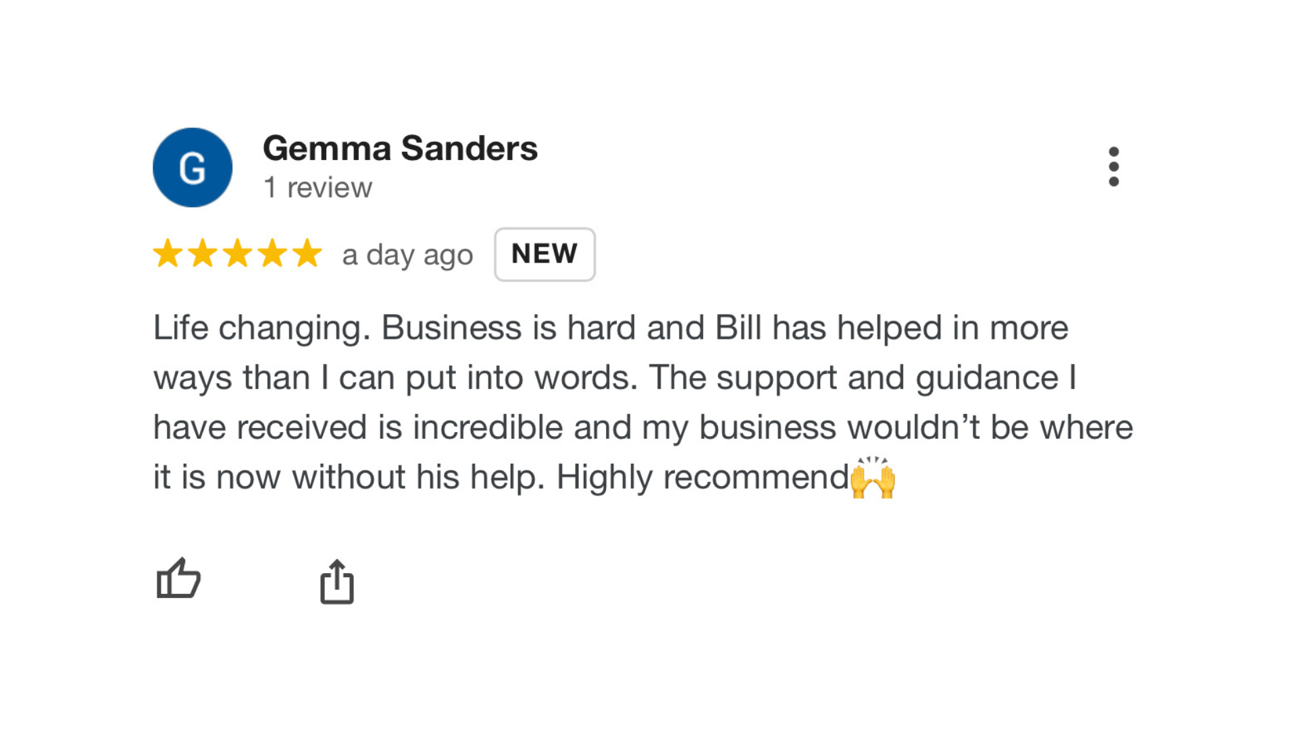Click the first yellow rating star
Screen dimensions: 1297x729
(x=168, y=254)
